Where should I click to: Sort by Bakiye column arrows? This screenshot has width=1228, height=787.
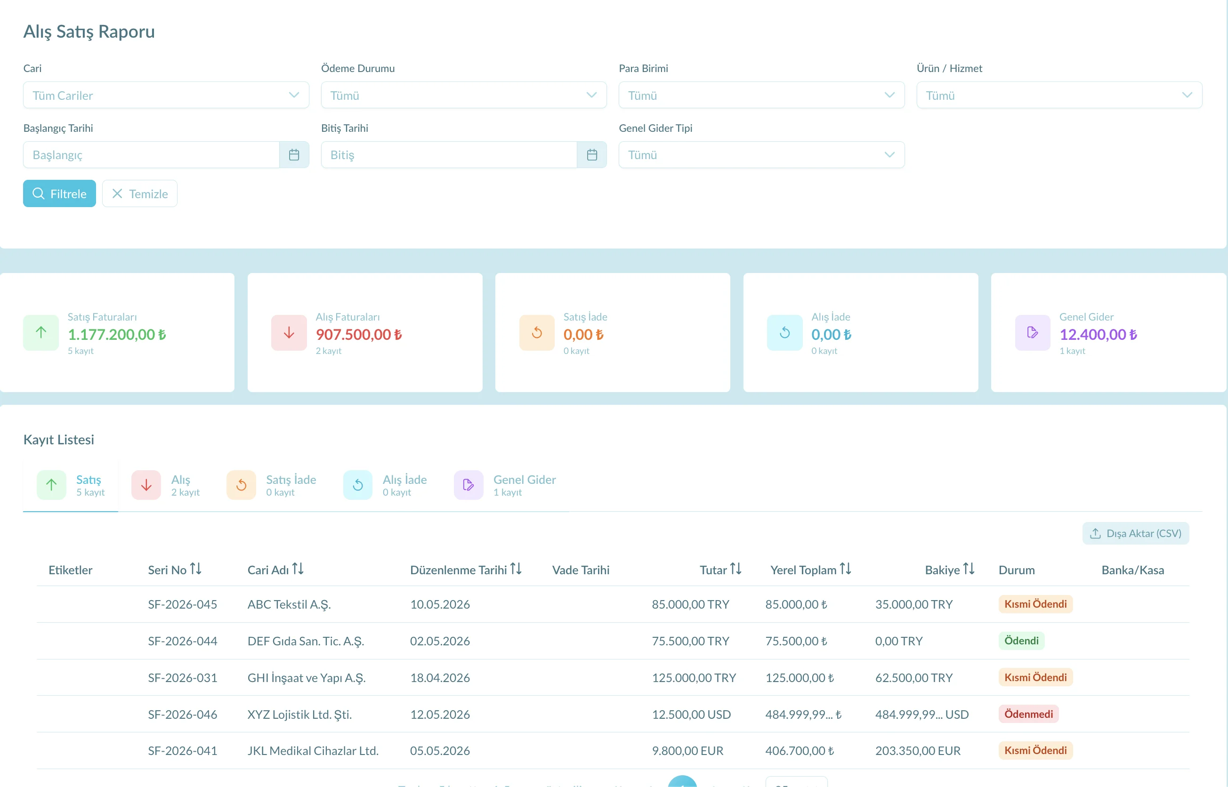point(969,569)
